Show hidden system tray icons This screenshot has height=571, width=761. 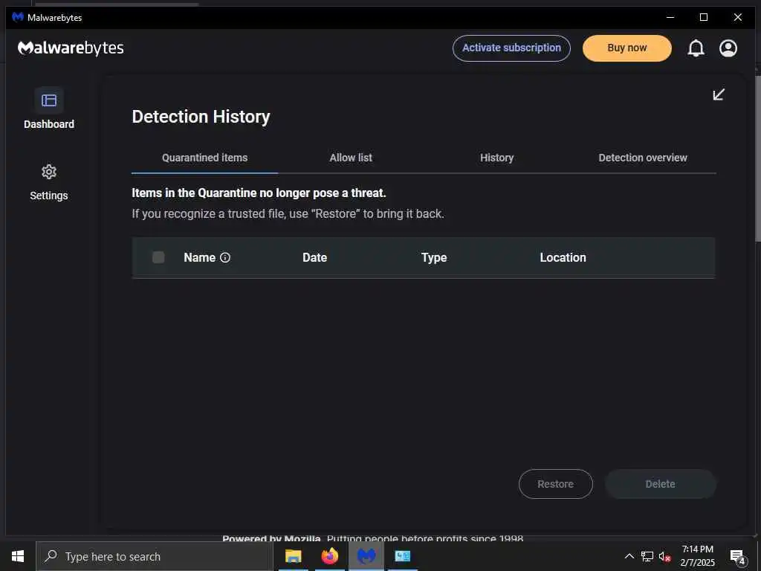click(629, 556)
